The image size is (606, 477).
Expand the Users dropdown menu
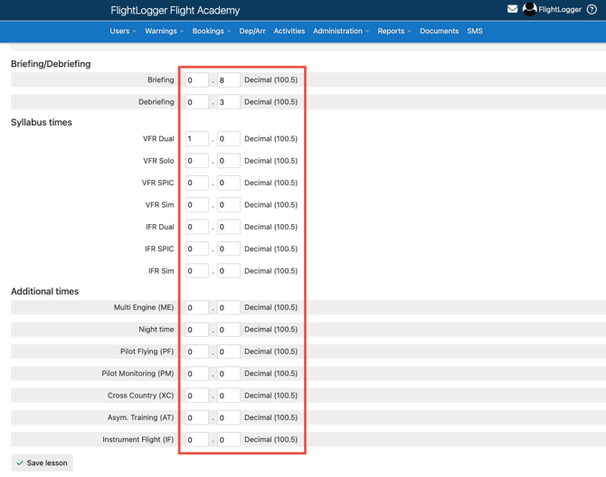(x=122, y=31)
